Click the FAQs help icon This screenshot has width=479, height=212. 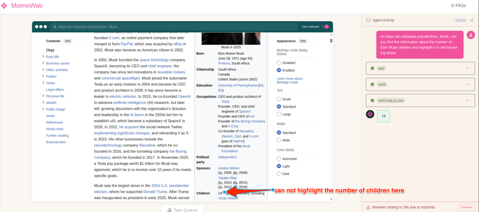click(x=453, y=6)
